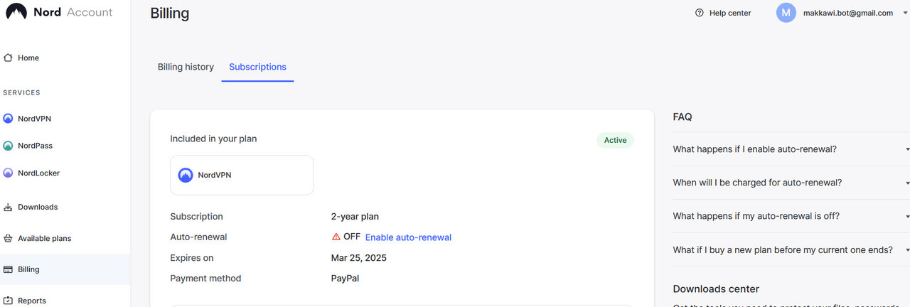This screenshot has height=307, width=910.
Task: Expand "What happens if I enable auto-renewal?"
Action: click(x=908, y=149)
